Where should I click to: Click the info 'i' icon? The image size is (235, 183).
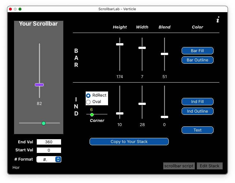[218, 20]
